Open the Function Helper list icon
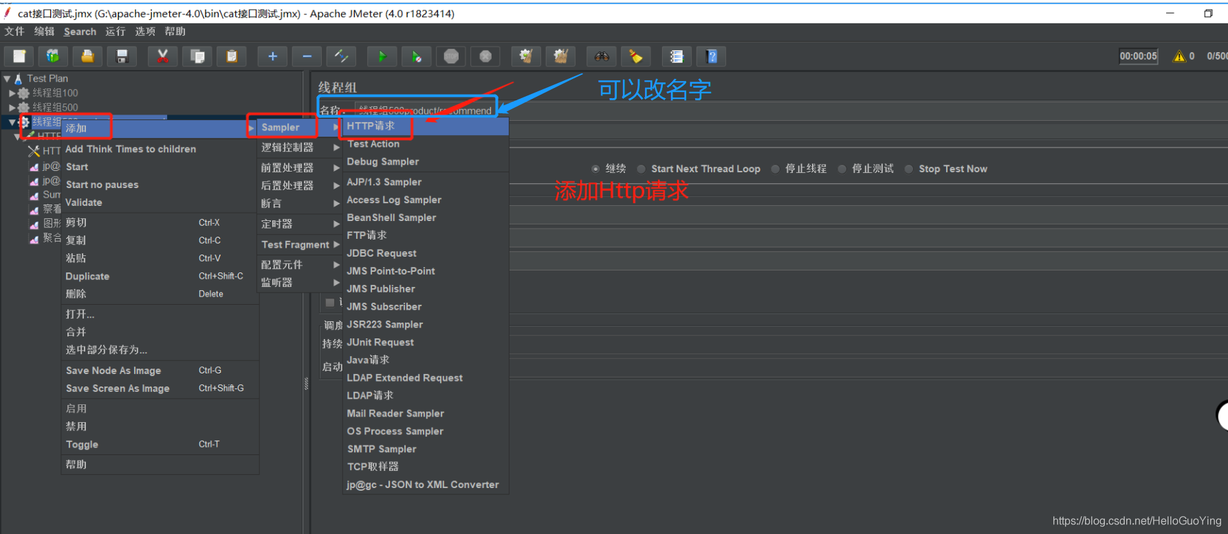This screenshot has height=534, width=1228. point(677,56)
